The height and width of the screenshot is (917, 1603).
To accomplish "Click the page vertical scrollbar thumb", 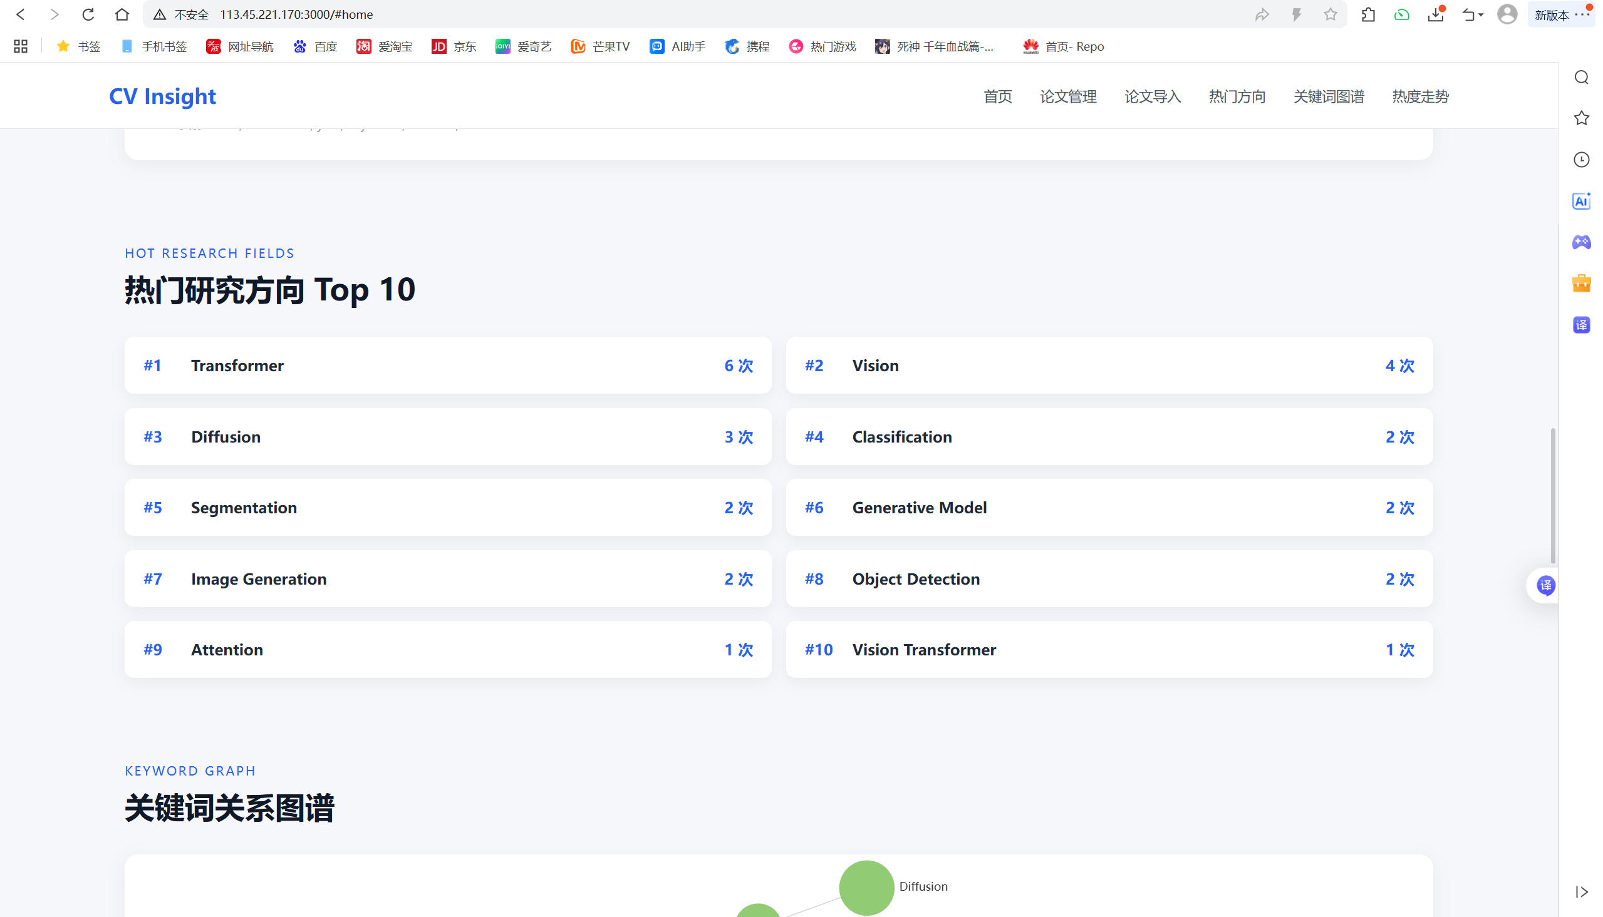I will pos(1553,496).
